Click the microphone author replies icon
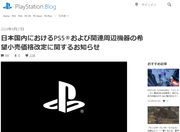Screen dimensions: 180x132 [x=16, y=56]
